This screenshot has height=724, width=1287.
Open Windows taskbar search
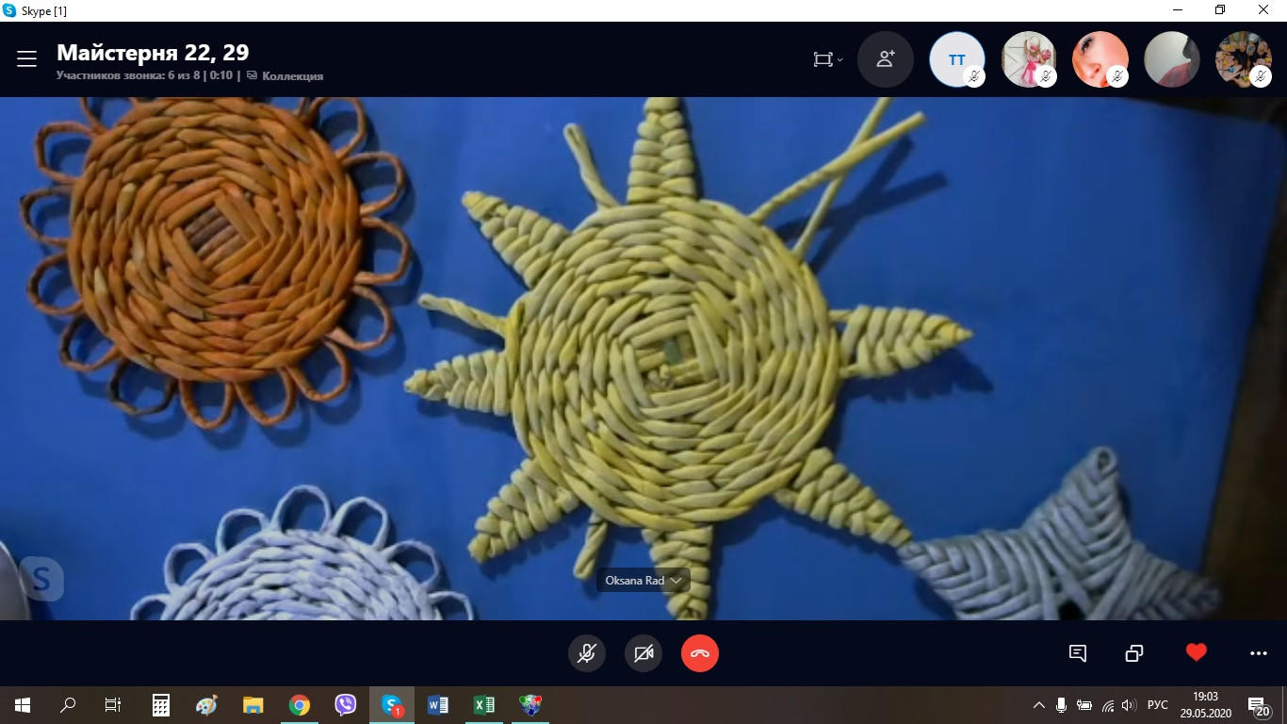68,705
